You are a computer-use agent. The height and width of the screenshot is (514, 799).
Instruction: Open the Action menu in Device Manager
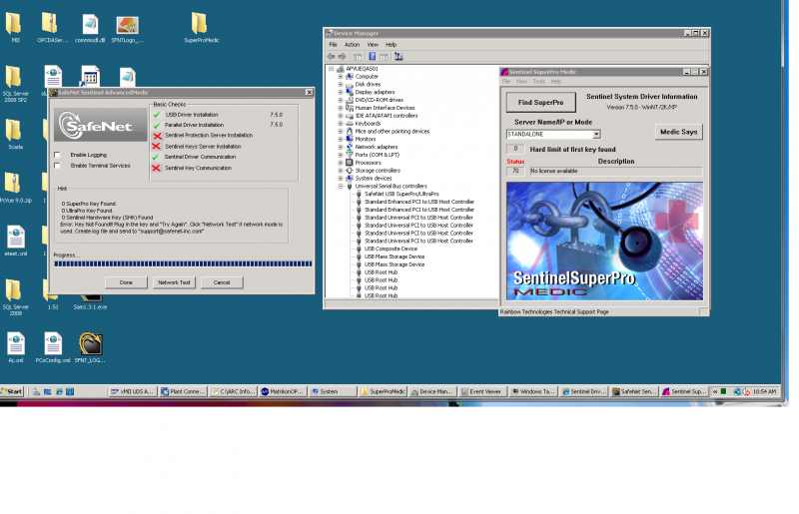[352, 45]
